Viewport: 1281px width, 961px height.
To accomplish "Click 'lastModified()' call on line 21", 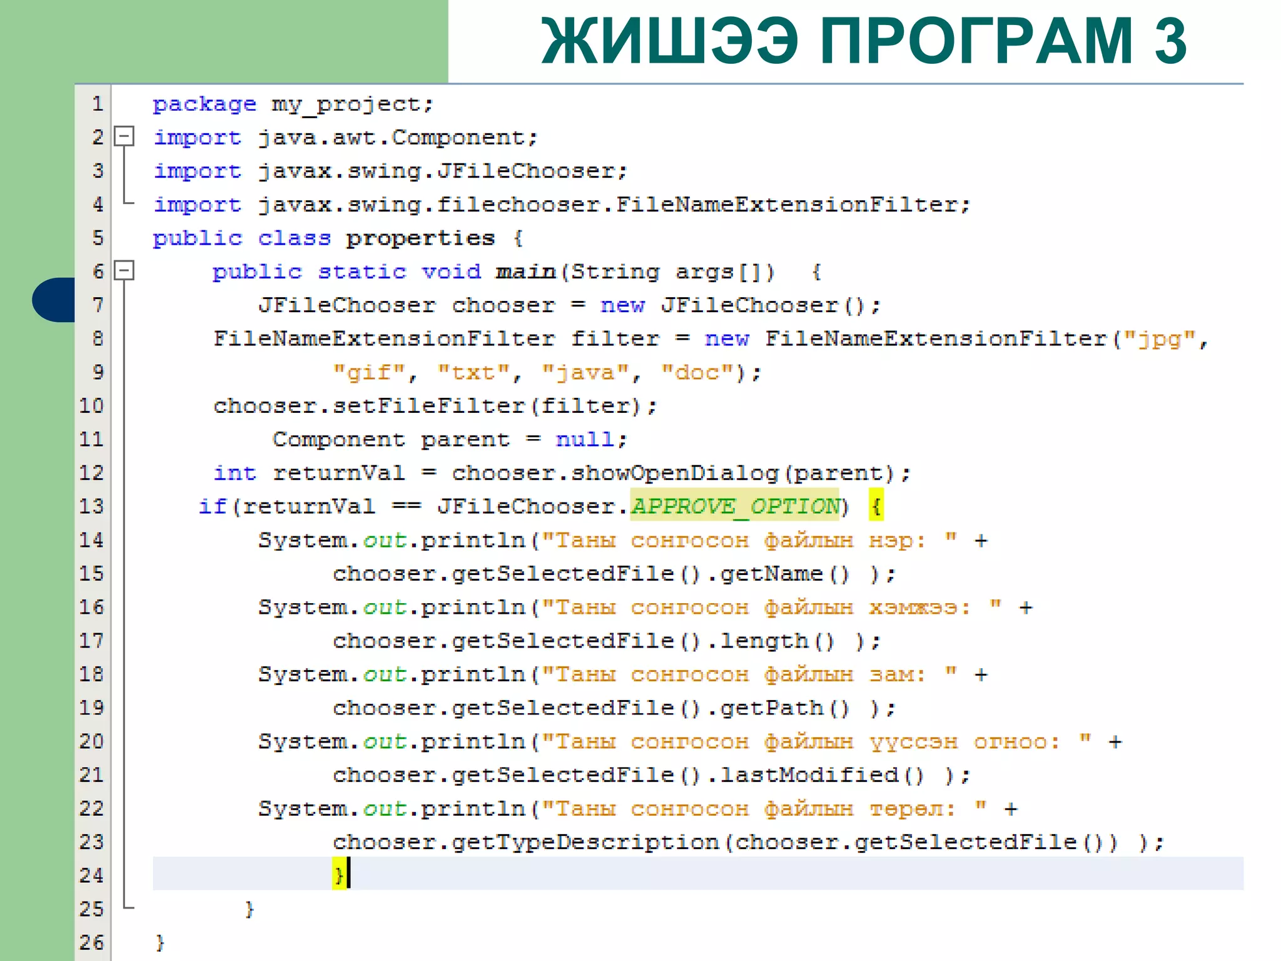I will click(822, 775).
